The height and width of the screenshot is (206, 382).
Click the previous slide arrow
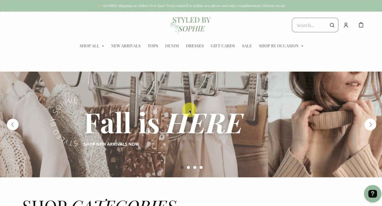pos(13,125)
